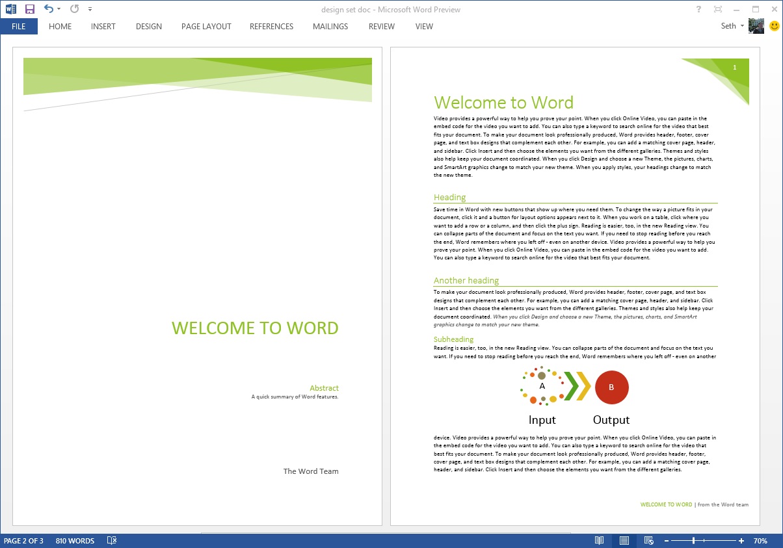This screenshot has height=548, width=783.
Task: Toggle full screen mode from the title bar
Action: pos(717,9)
